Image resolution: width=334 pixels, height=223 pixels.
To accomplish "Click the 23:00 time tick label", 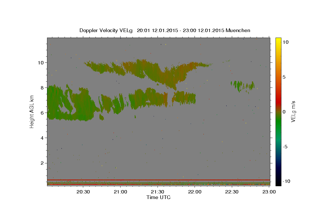I will [269, 192].
